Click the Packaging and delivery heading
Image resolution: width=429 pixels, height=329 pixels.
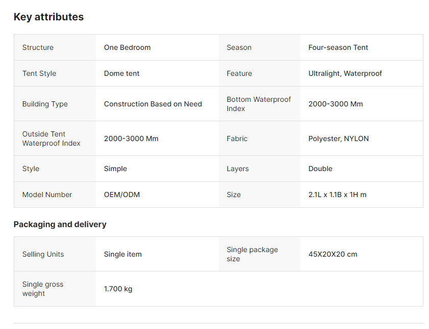pyautogui.click(x=60, y=225)
